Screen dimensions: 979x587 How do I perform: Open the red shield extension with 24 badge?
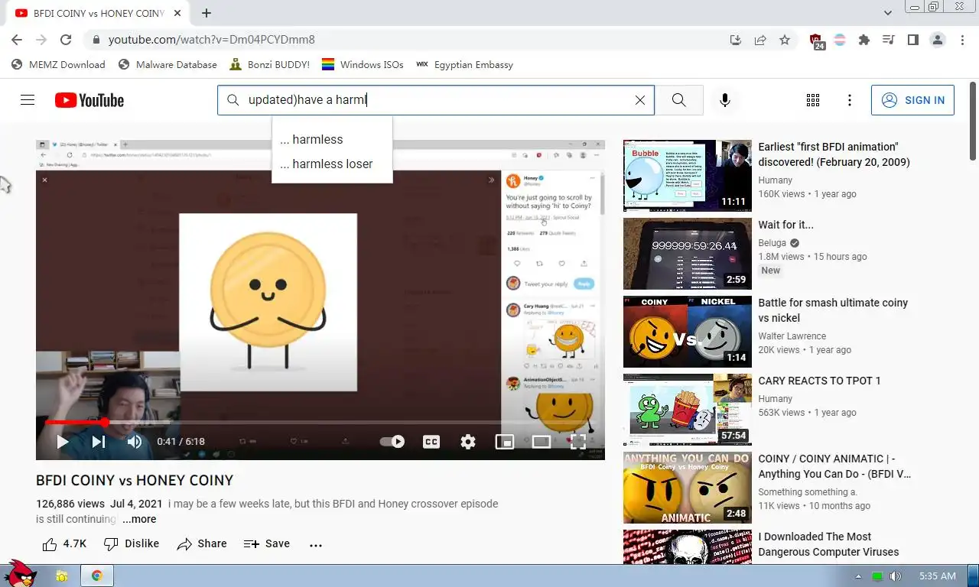[x=816, y=41]
